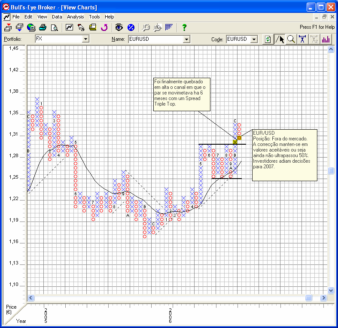Select the magnifying glass zoom tool
338x328 pixels.
pyautogui.click(x=291, y=39)
